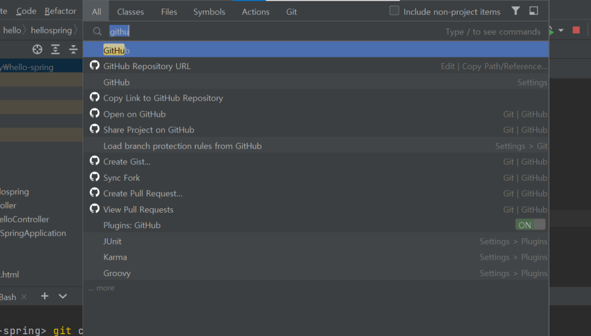The height and width of the screenshot is (336, 591).
Task: Click the magnifier search icon
Action: coord(97,31)
